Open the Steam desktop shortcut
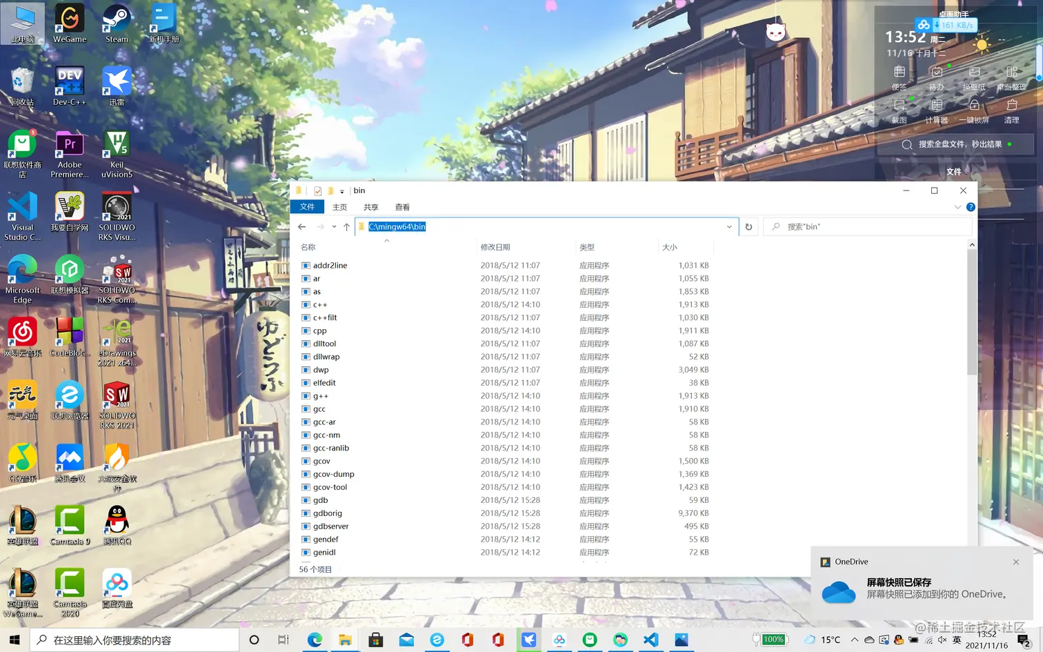 click(x=117, y=23)
